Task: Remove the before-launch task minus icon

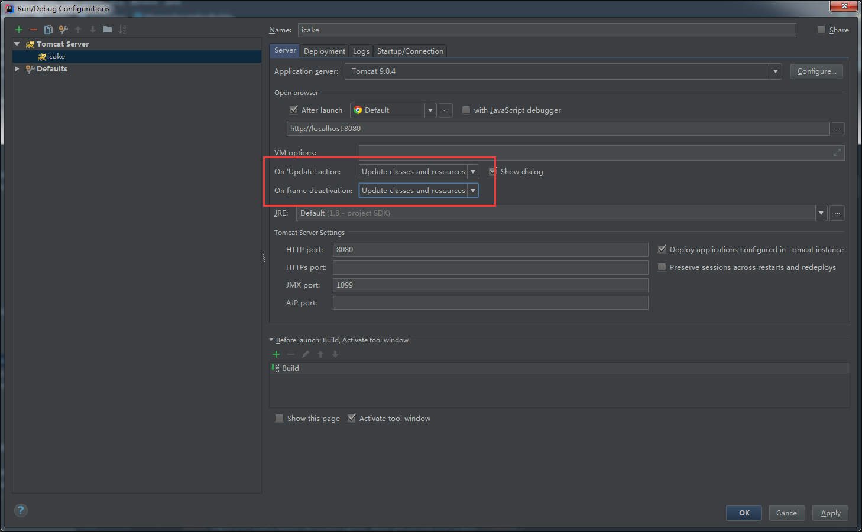Action: point(291,354)
